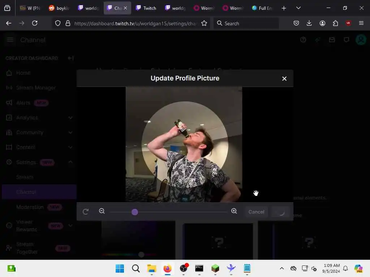Open the Firefox hamburger menu

(x=361, y=23)
